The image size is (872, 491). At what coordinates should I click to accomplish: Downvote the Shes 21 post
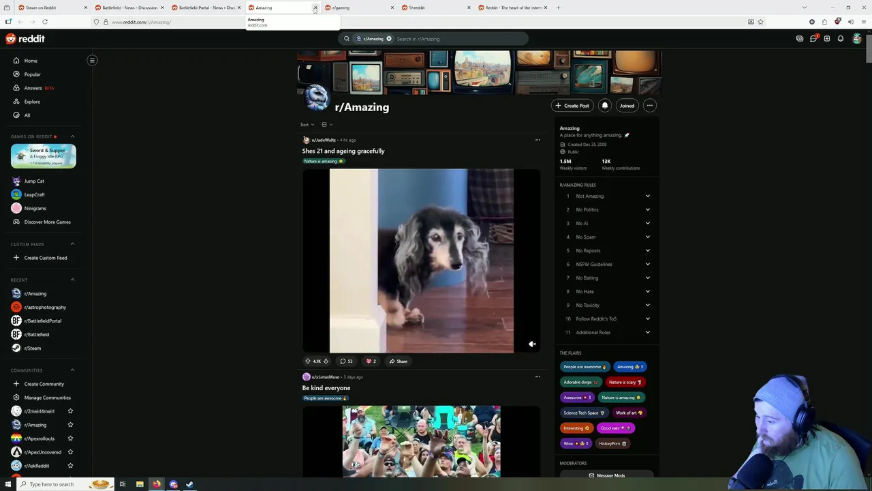[326, 361]
